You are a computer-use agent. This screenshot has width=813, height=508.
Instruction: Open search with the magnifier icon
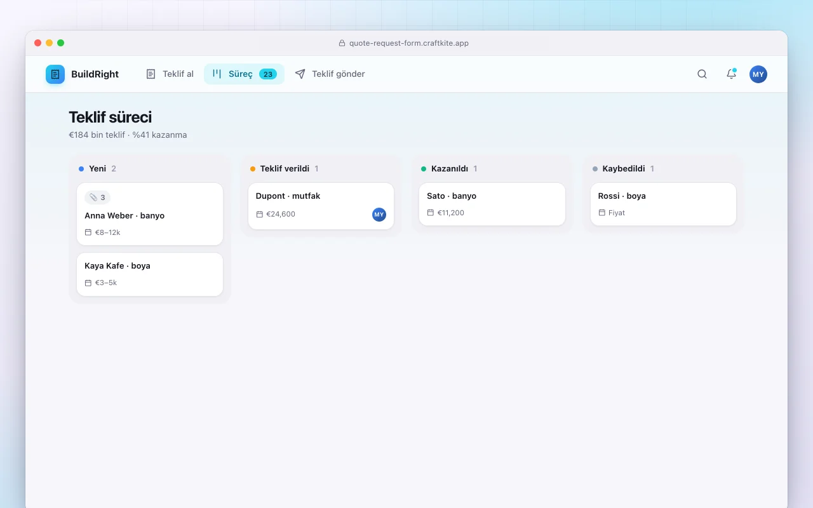(702, 74)
